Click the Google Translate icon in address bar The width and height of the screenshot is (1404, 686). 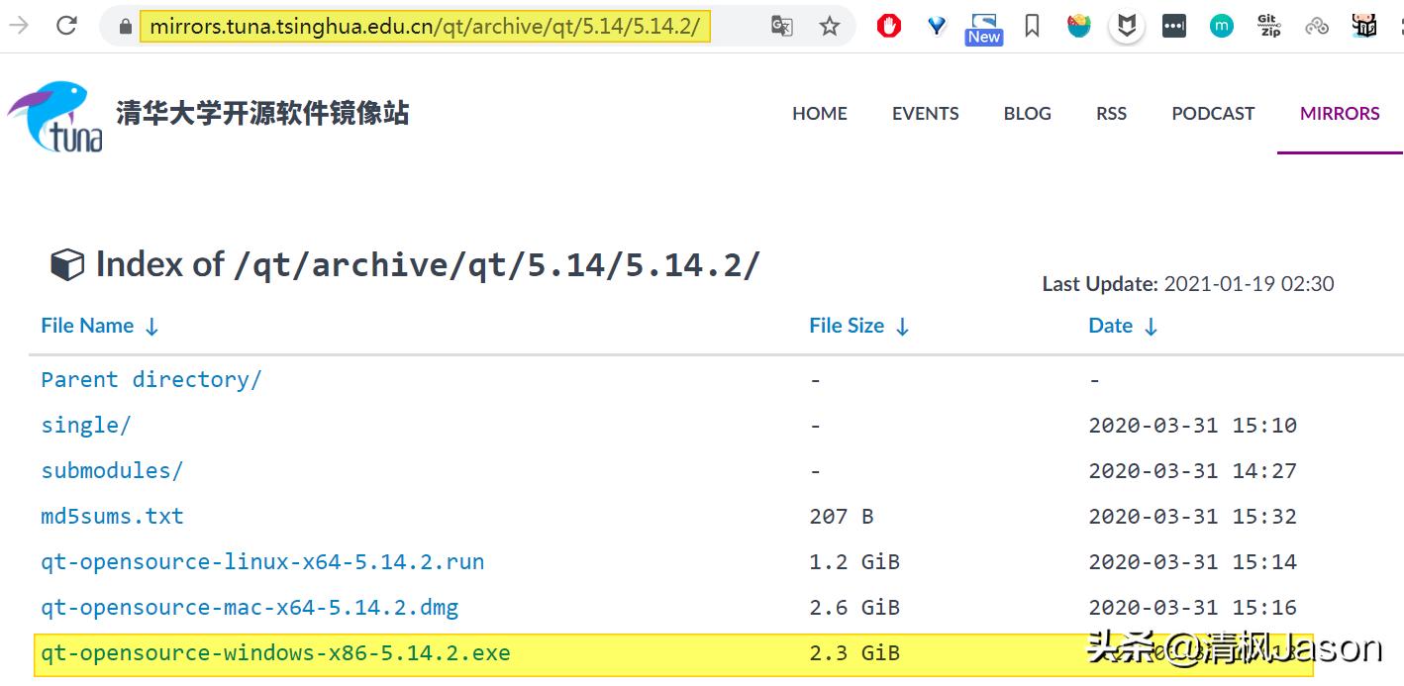[781, 26]
